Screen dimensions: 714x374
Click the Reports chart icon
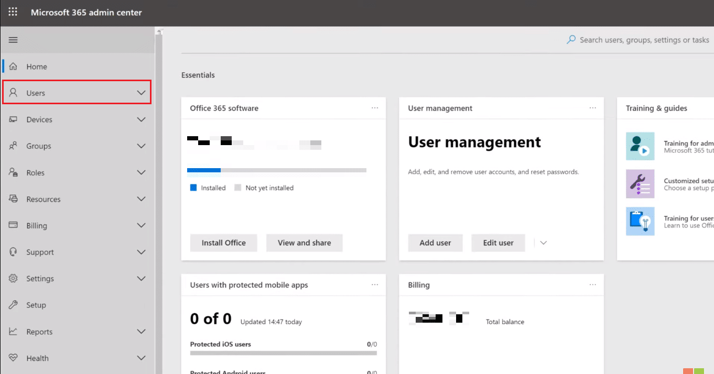pyautogui.click(x=14, y=332)
